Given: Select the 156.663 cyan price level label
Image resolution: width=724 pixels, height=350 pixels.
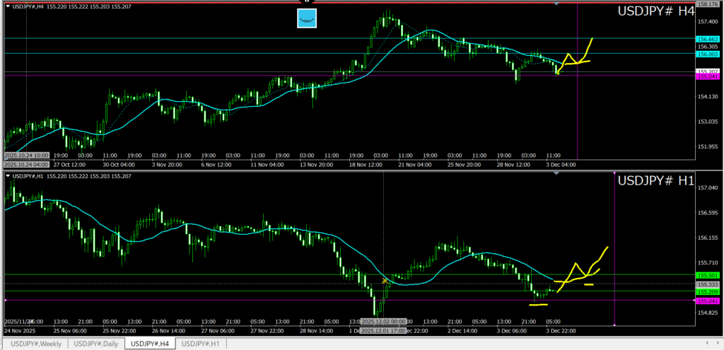Looking at the screenshot, I should (708, 39).
